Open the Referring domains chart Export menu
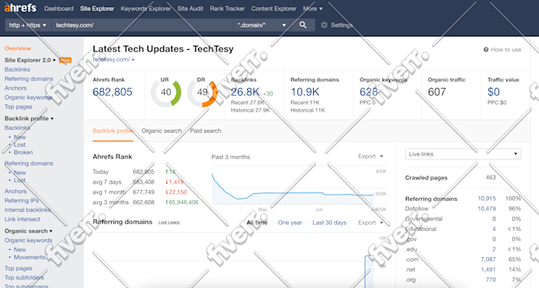539x288 pixels. (x=371, y=222)
